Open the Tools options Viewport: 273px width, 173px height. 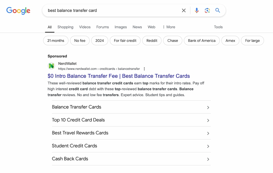[x=218, y=27]
